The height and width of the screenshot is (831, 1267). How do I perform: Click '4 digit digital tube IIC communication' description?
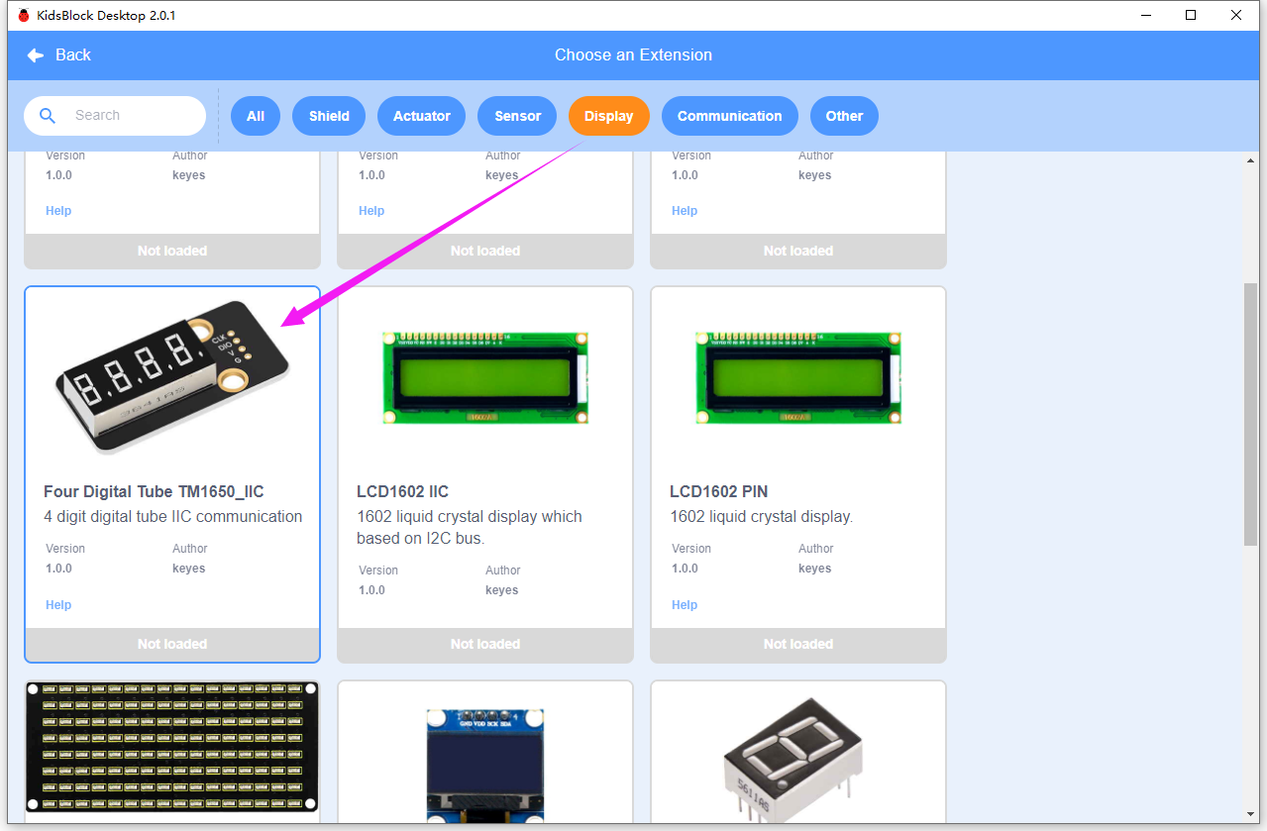click(x=173, y=517)
